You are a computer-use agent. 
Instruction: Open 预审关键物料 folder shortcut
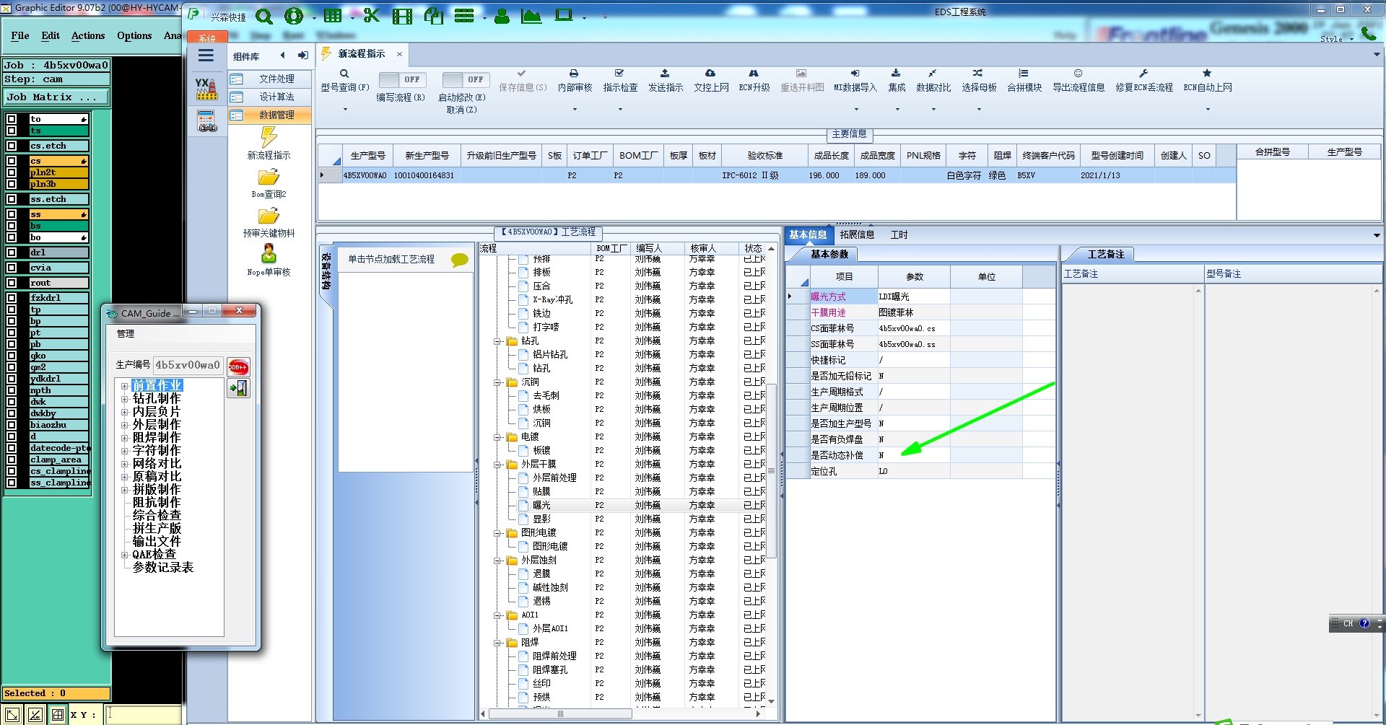tap(269, 222)
